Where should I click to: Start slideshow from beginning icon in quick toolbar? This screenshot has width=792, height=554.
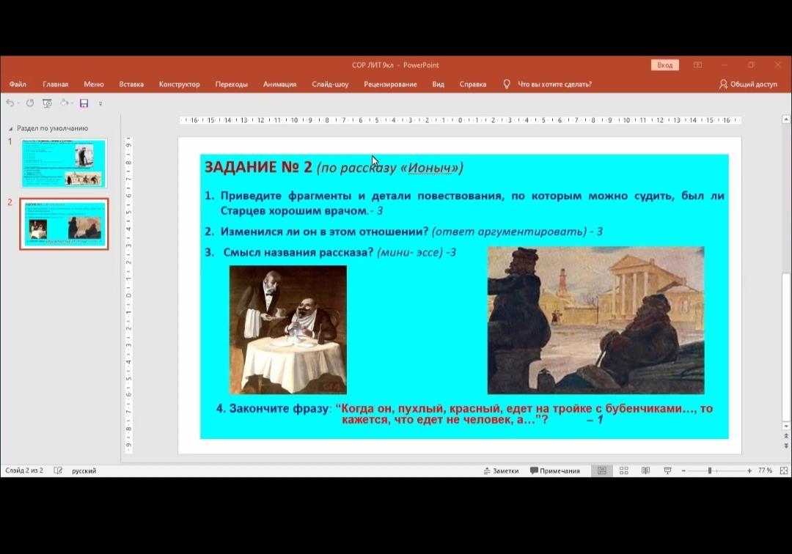pyautogui.click(x=47, y=103)
